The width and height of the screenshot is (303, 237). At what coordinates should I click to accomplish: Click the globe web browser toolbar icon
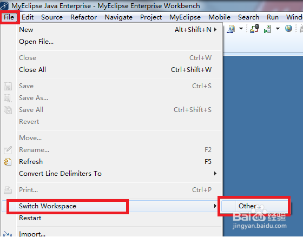(x=288, y=29)
